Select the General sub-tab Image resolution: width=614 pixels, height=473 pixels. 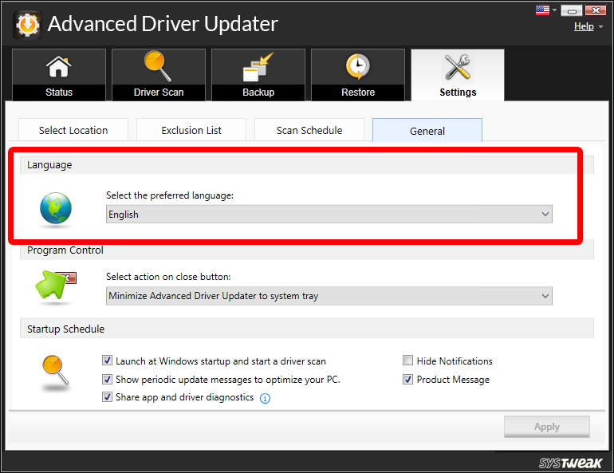pyautogui.click(x=427, y=130)
